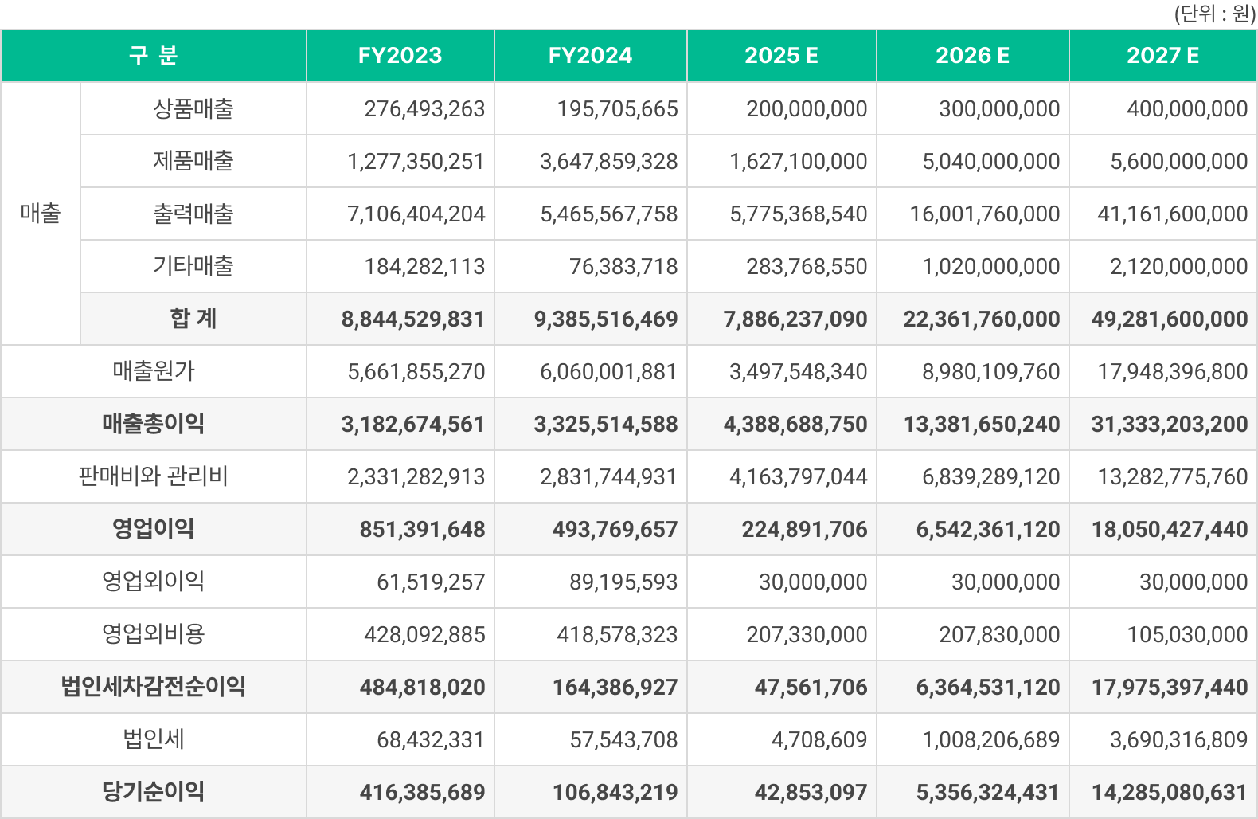This screenshot has height=819, width=1258.
Task: Click the FY2023 column header
Action: (x=400, y=56)
